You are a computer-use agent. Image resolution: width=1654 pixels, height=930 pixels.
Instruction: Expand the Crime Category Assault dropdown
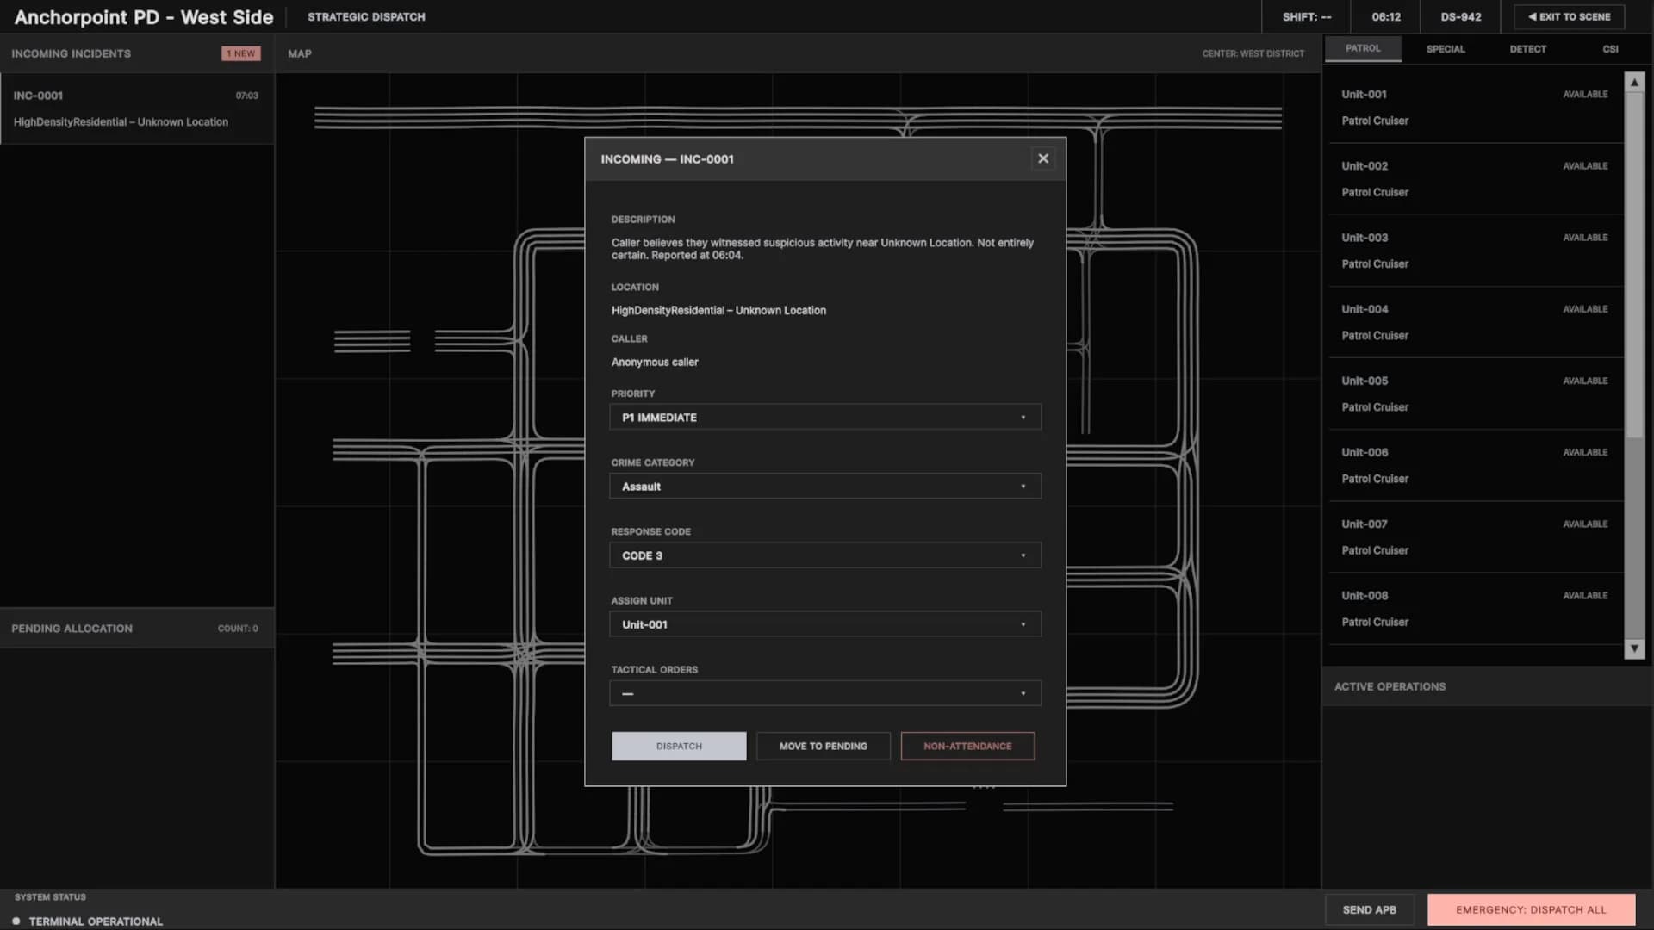tap(824, 487)
